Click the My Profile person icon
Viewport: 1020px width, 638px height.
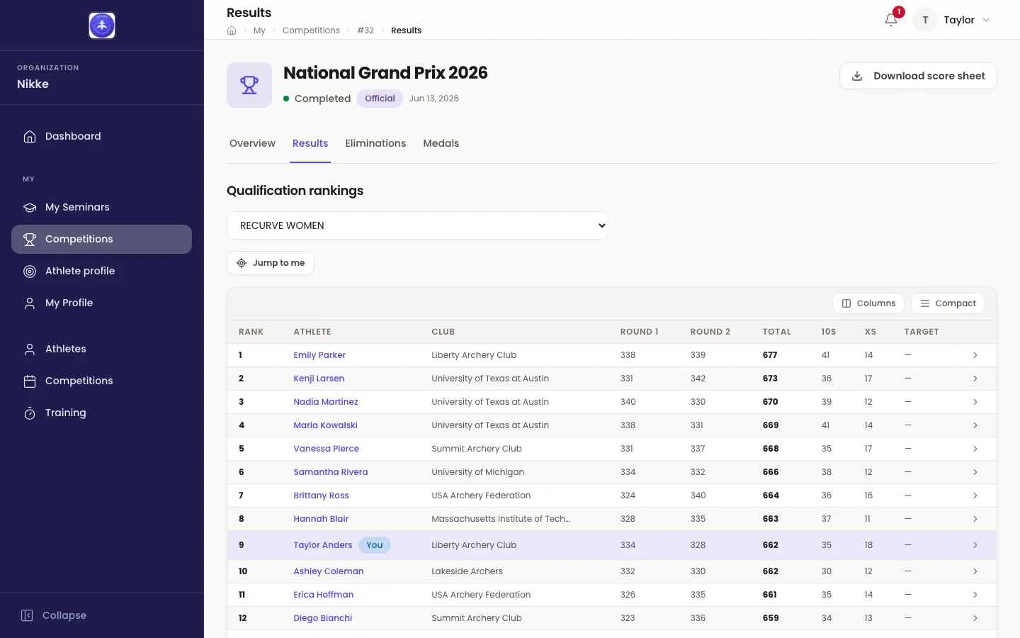(30, 303)
